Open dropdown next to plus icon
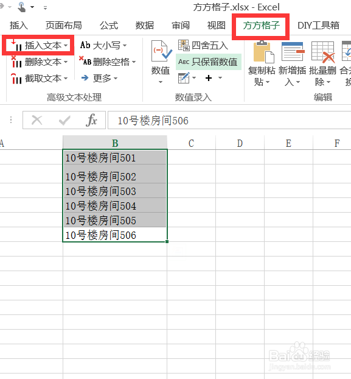The height and width of the screenshot is (379, 351). click(x=220, y=78)
